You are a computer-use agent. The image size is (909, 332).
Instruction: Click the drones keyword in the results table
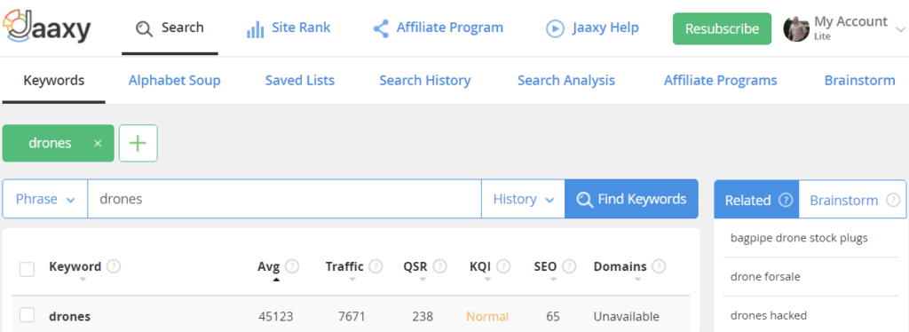pyautogui.click(x=69, y=316)
